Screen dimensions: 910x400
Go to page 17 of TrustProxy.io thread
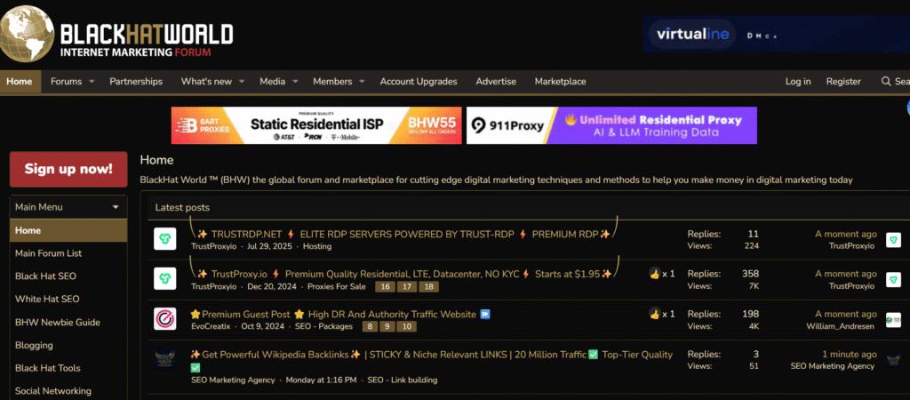point(407,286)
